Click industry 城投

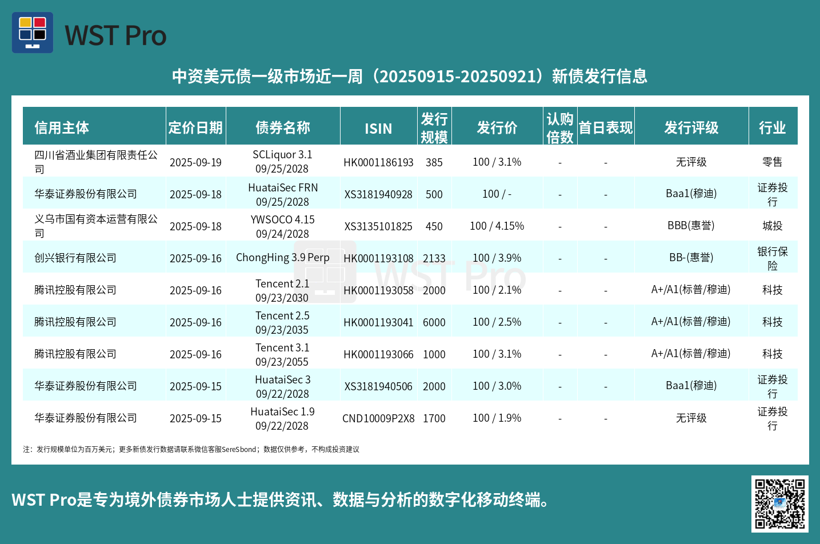tap(773, 226)
